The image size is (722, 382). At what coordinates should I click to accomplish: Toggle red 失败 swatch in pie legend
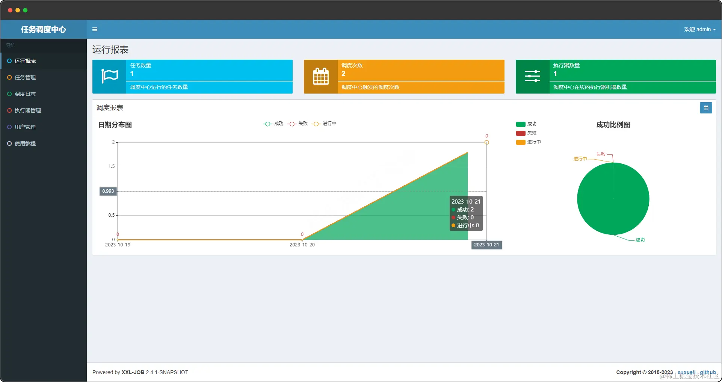pos(521,133)
